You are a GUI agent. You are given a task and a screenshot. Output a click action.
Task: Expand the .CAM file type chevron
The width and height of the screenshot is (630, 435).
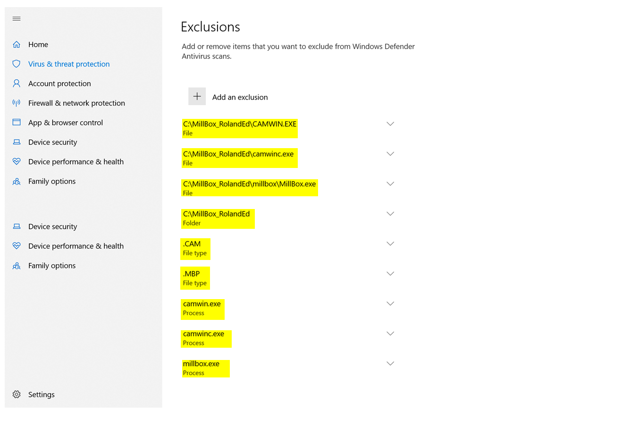coord(390,243)
